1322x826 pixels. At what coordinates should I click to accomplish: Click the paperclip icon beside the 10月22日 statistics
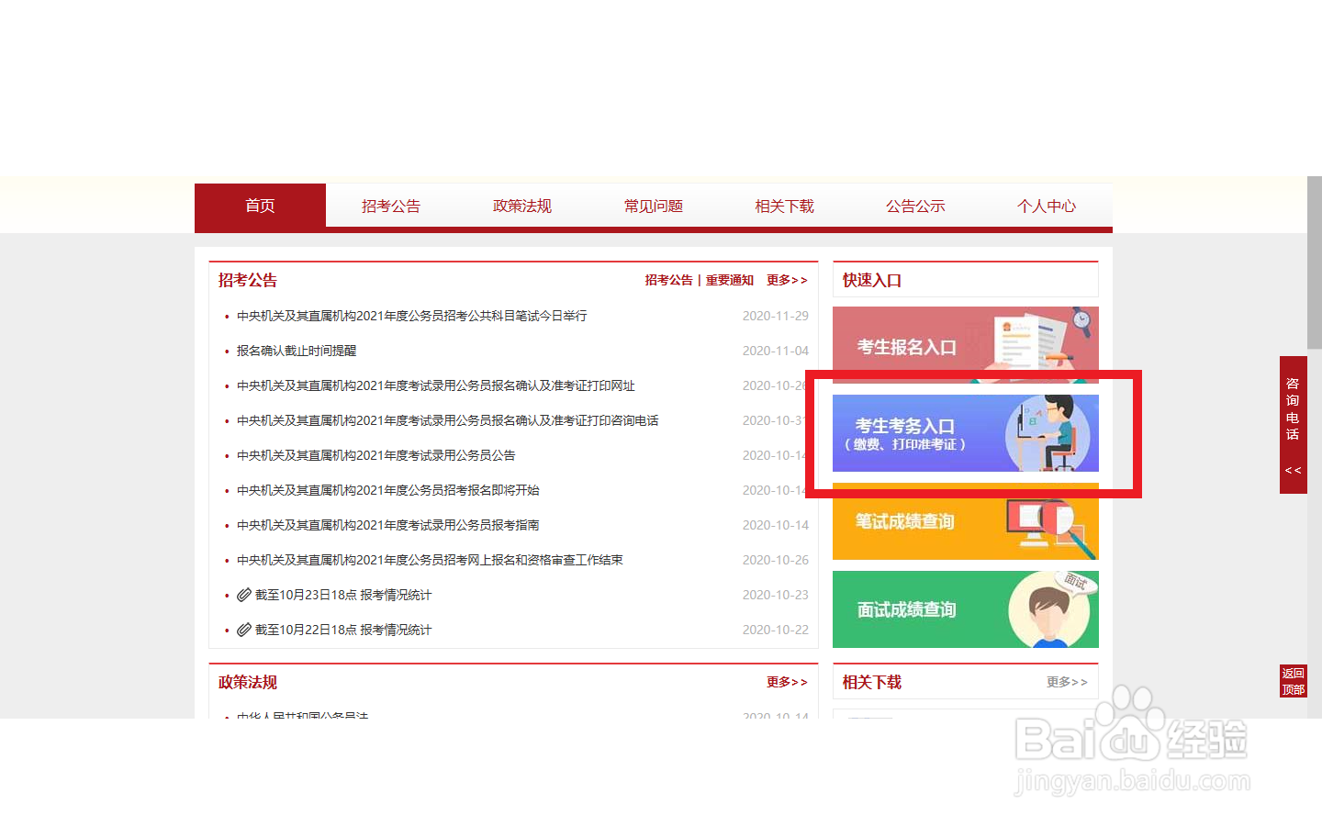(244, 630)
